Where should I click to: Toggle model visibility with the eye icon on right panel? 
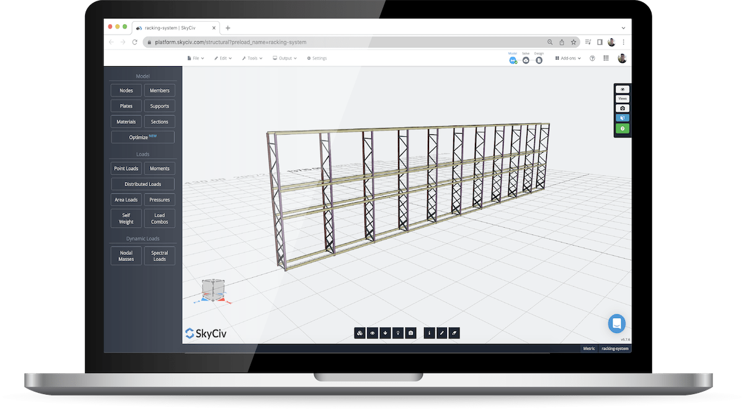tap(622, 88)
